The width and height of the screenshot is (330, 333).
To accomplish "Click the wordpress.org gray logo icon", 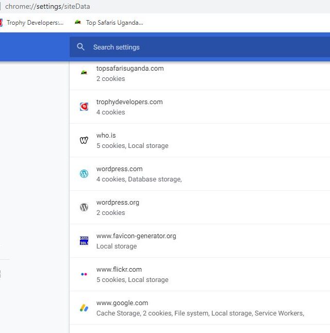I will click(x=84, y=207).
